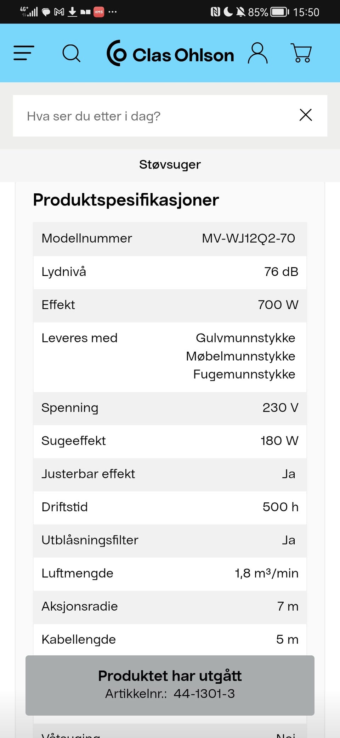Select the Sugeeffekt 180 W row
Screen dimensions: 340x738
(x=170, y=441)
